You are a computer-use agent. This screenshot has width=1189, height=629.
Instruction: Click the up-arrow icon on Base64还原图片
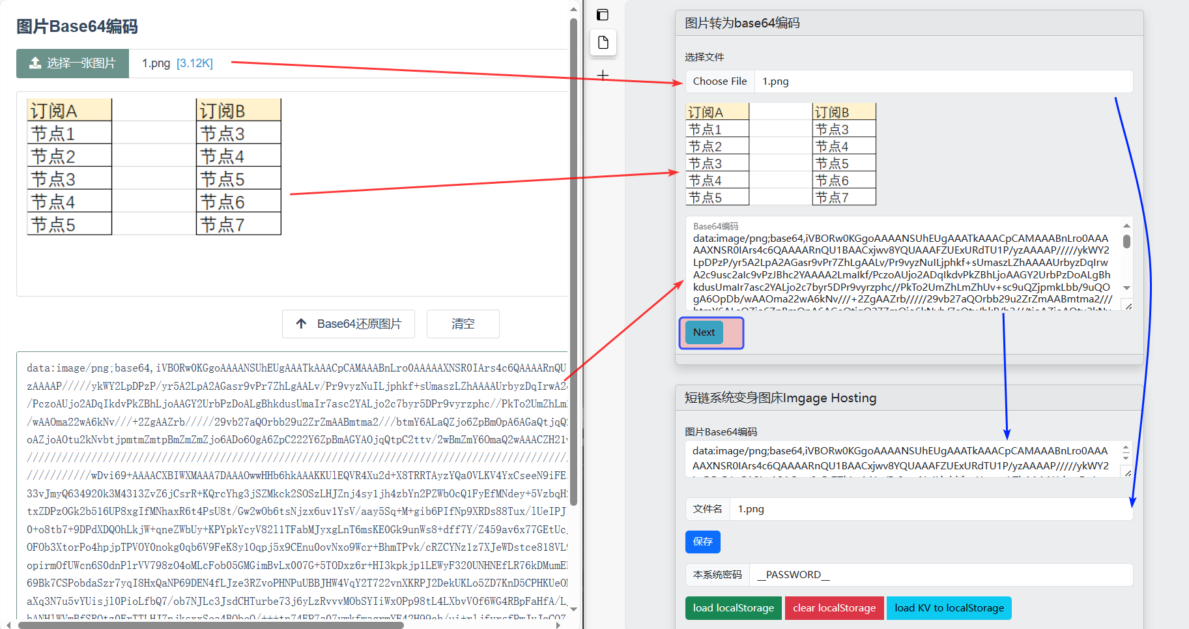coord(301,324)
